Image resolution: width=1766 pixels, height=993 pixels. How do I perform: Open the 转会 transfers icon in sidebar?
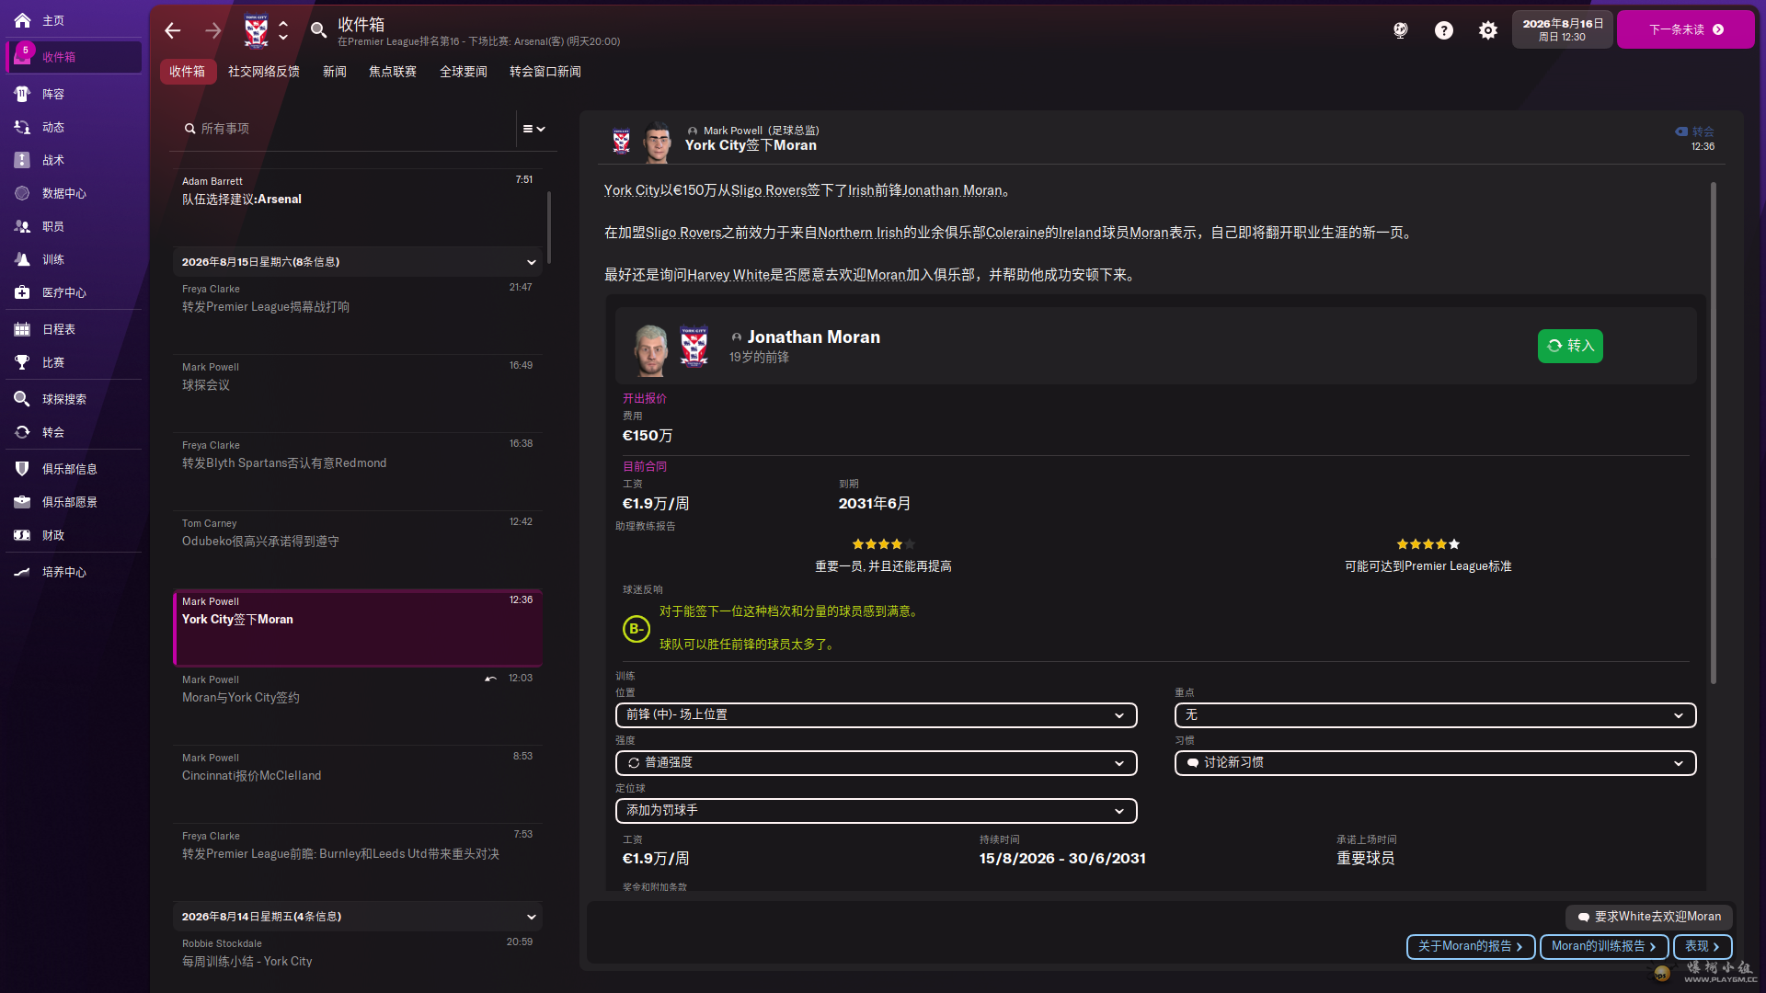22,432
